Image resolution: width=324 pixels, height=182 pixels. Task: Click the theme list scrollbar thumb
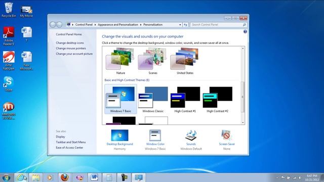243,97
